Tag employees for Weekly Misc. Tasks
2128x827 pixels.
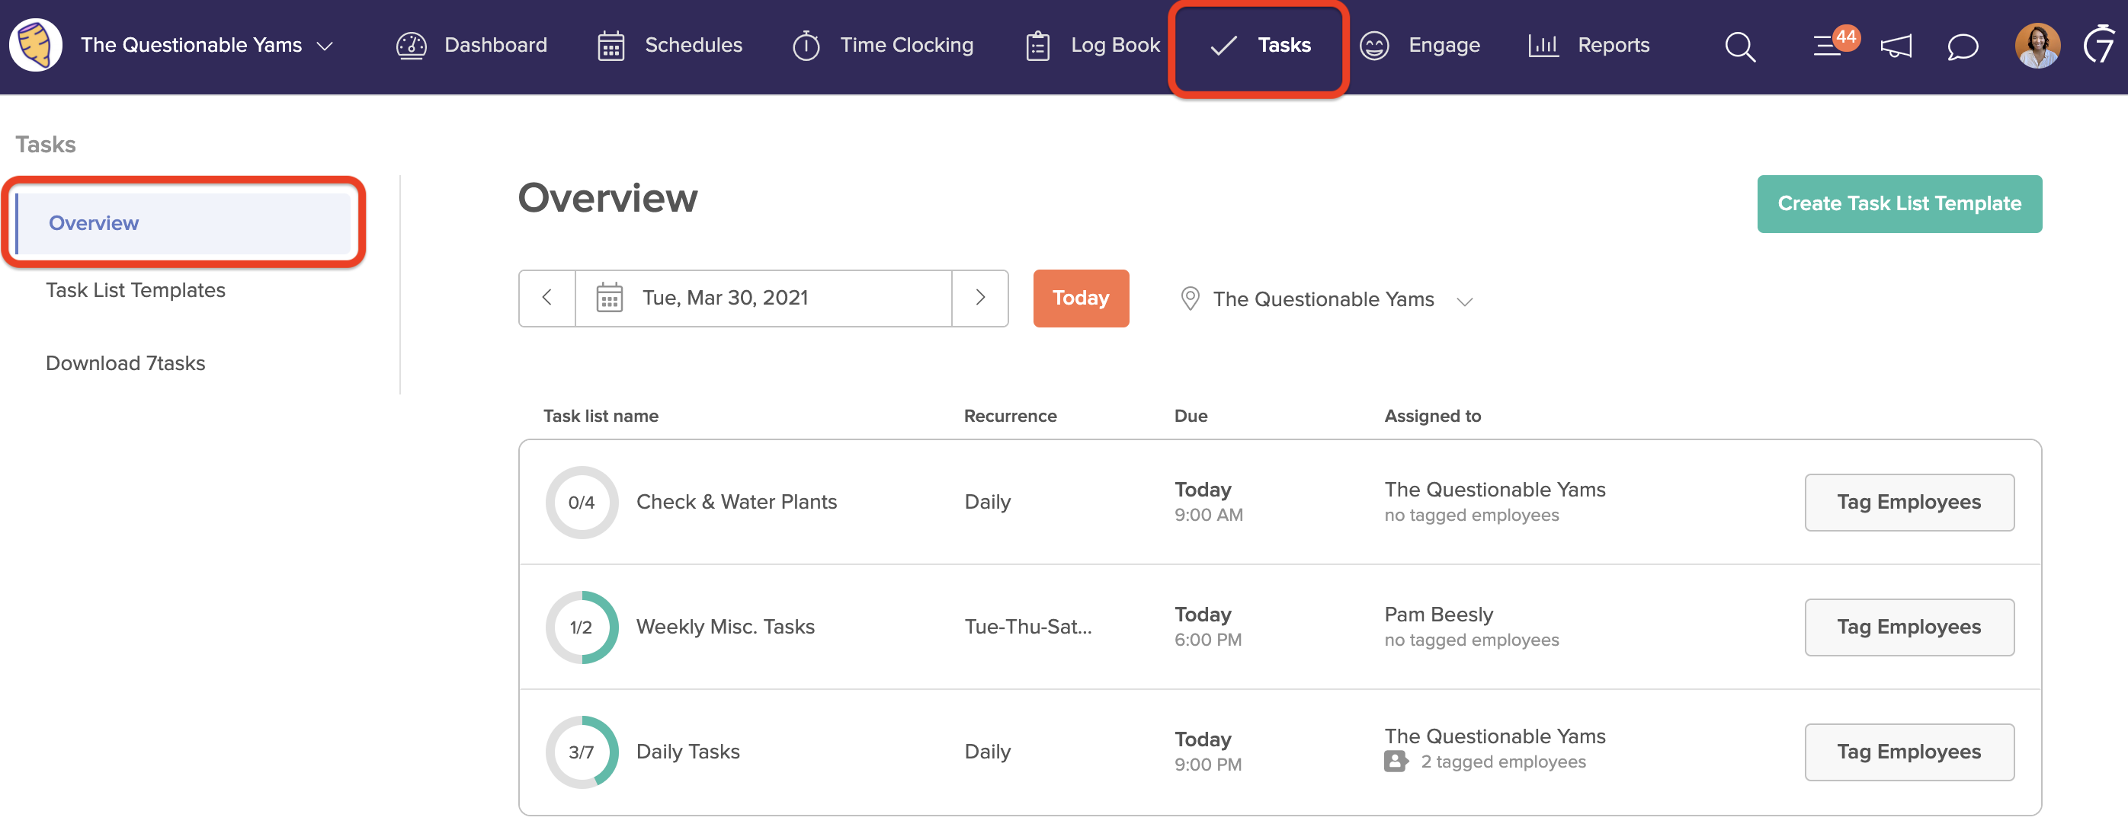click(x=1909, y=627)
